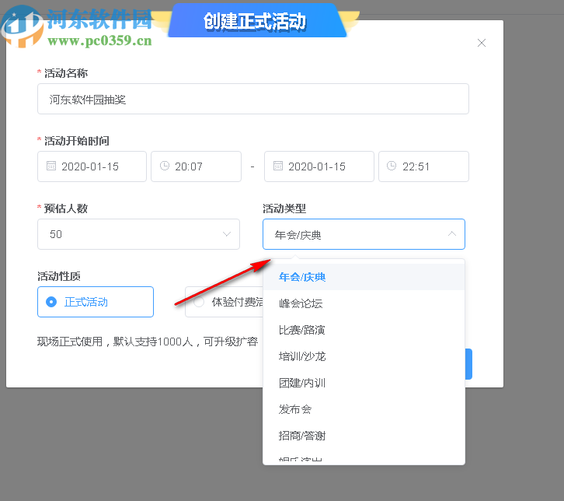Choose 发布会 from the list
Screen dimensions: 564x501
pyautogui.click(x=364, y=409)
